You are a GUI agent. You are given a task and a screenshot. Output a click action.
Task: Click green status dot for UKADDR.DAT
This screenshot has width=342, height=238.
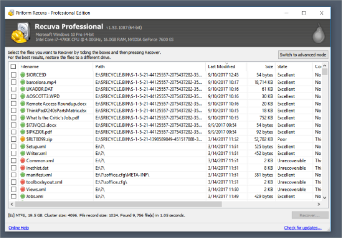click(22, 89)
